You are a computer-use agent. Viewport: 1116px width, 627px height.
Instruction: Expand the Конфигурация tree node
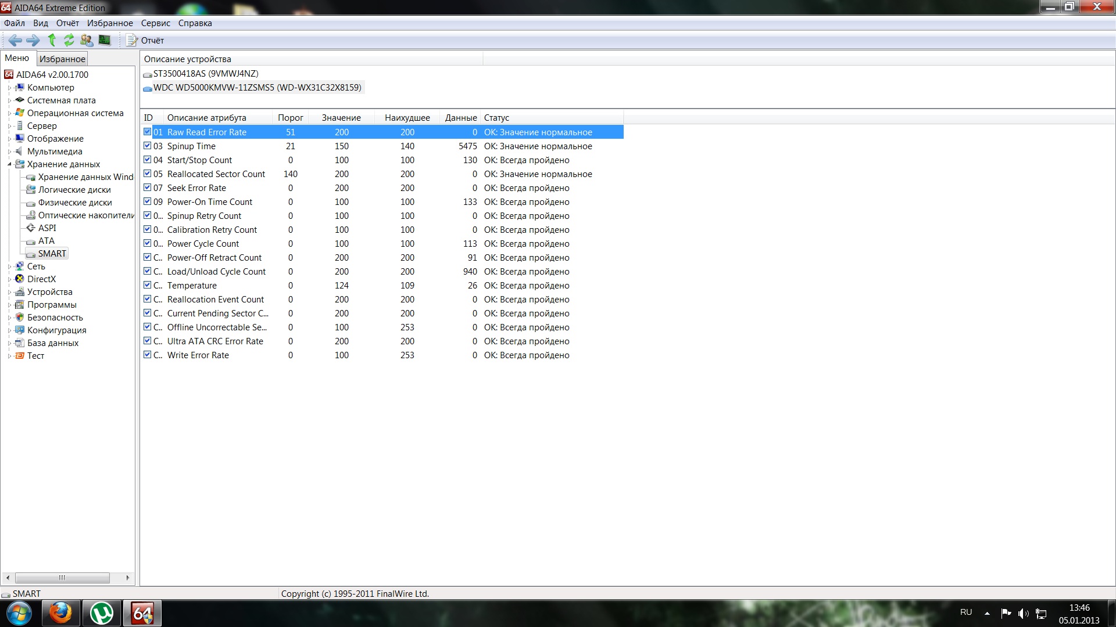click(x=9, y=330)
